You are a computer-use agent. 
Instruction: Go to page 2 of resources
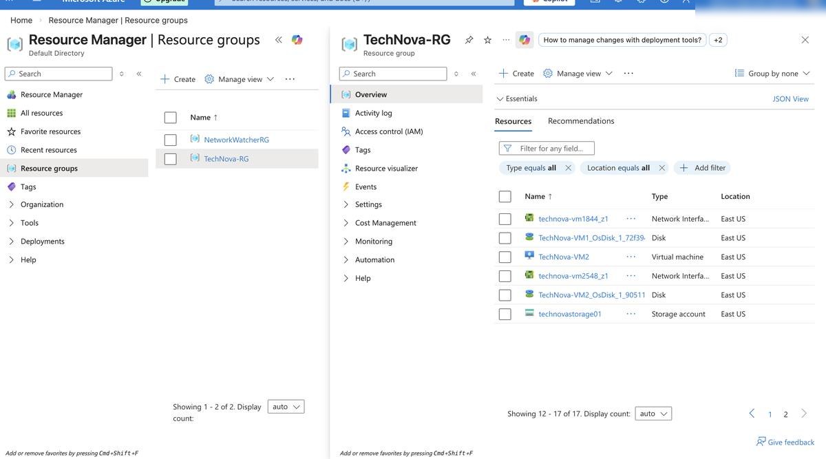(785, 414)
